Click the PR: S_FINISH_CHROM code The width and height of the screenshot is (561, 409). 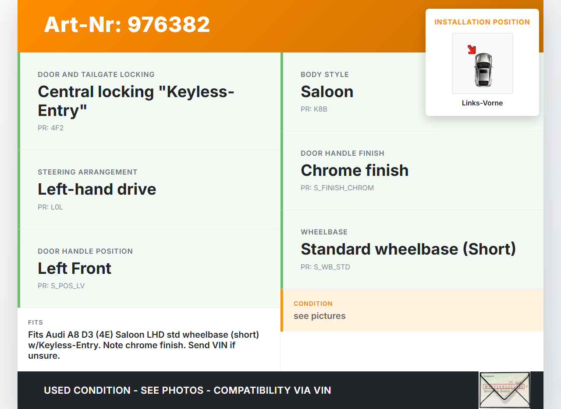(337, 188)
